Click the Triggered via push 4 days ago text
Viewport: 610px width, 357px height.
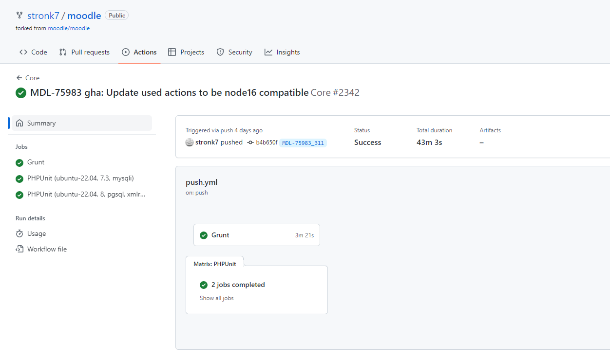pos(224,130)
